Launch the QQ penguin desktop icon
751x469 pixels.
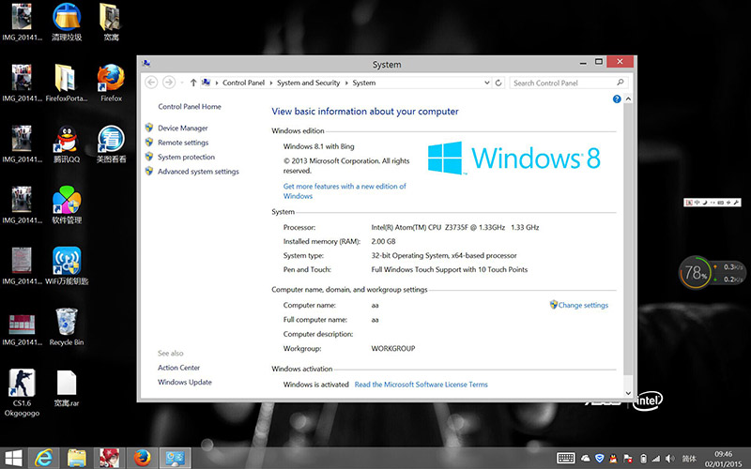[67, 144]
